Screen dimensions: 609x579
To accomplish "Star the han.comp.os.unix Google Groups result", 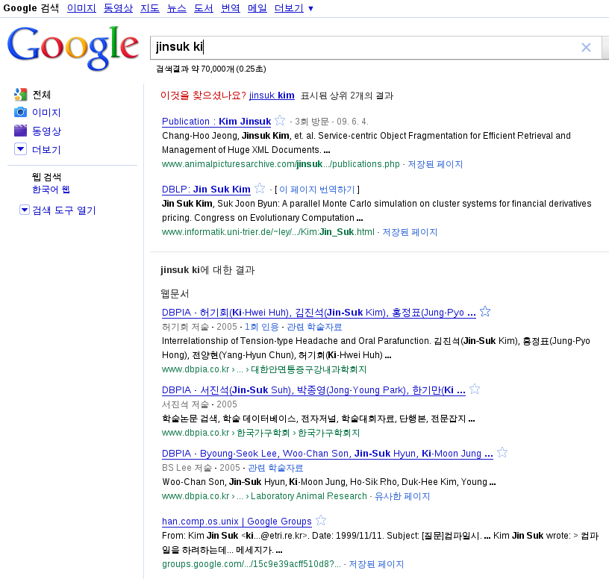I will tap(320, 520).
